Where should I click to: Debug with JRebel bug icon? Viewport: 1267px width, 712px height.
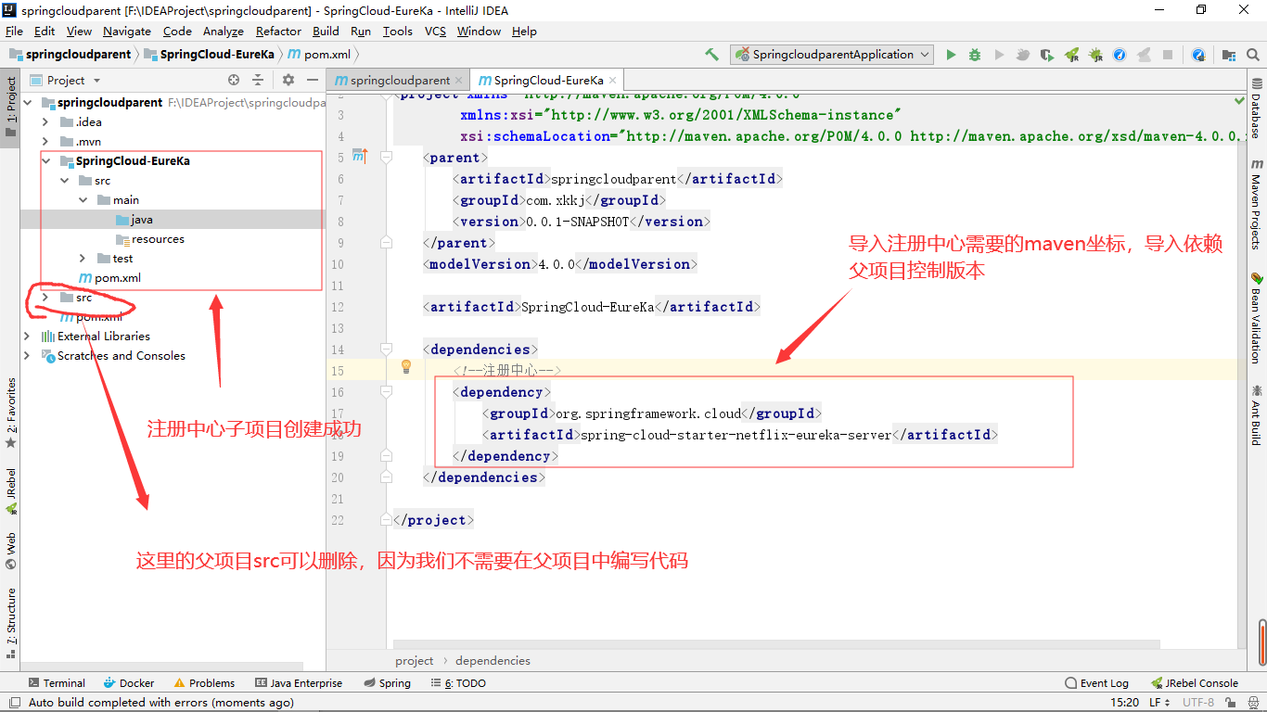pyautogui.click(x=1095, y=55)
